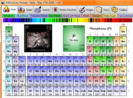Click the magnifying glass Search icon

pos(38,10)
